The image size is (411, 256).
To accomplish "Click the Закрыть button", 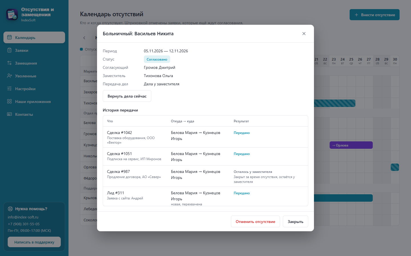I will (295, 222).
